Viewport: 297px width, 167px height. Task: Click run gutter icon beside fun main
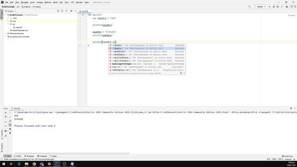tap(83, 15)
